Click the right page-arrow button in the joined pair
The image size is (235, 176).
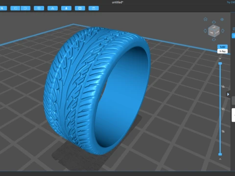[25, 8]
